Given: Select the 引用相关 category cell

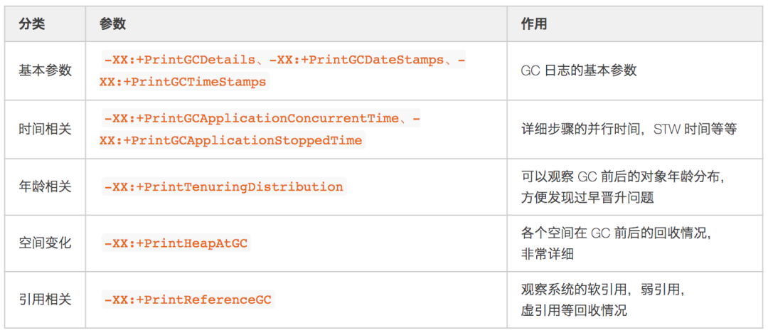Looking at the screenshot, I should pyautogui.click(x=45, y=299).
